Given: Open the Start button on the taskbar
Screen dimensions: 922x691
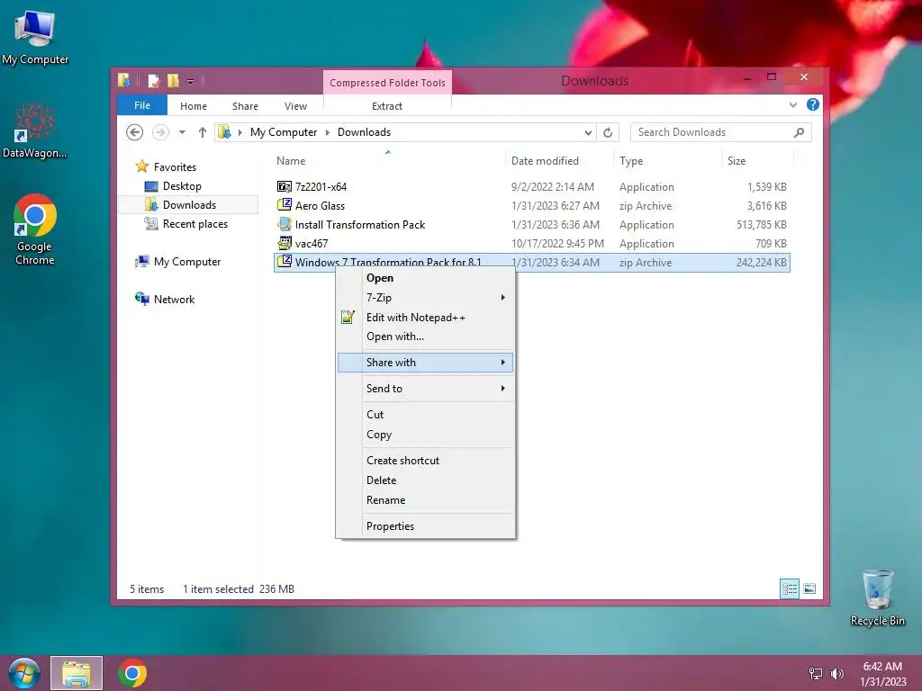Looking at the screenshot, I should pyautogui.click(x=23, y=673).
